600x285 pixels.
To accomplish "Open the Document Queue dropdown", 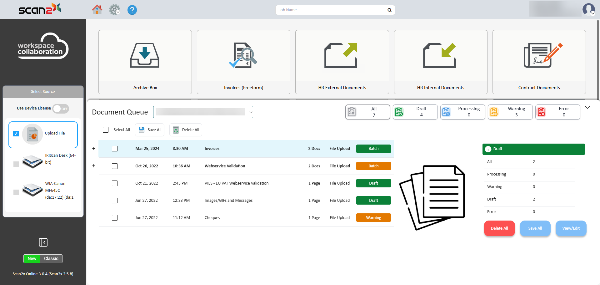I will click(203, 112).
